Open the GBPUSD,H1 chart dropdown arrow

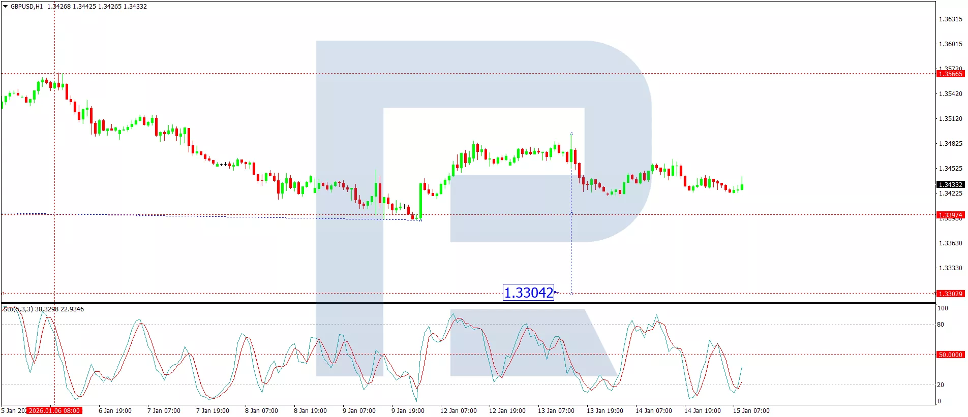click(x=5, y=7)
